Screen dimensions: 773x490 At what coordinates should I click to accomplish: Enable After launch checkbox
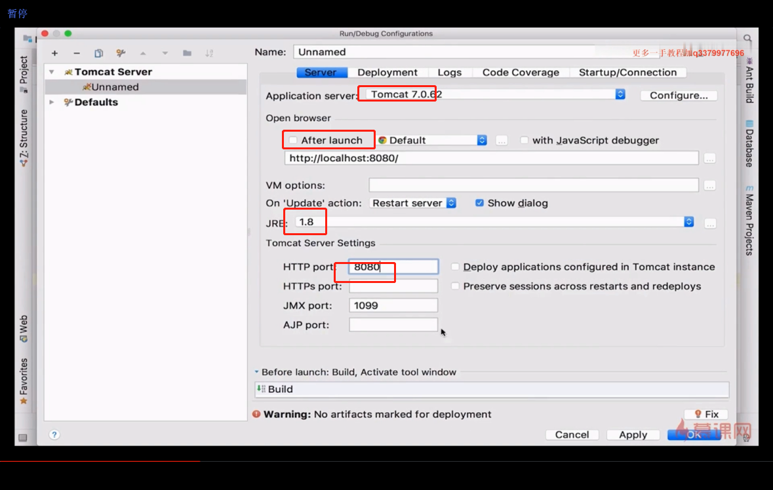coord(293,140)
